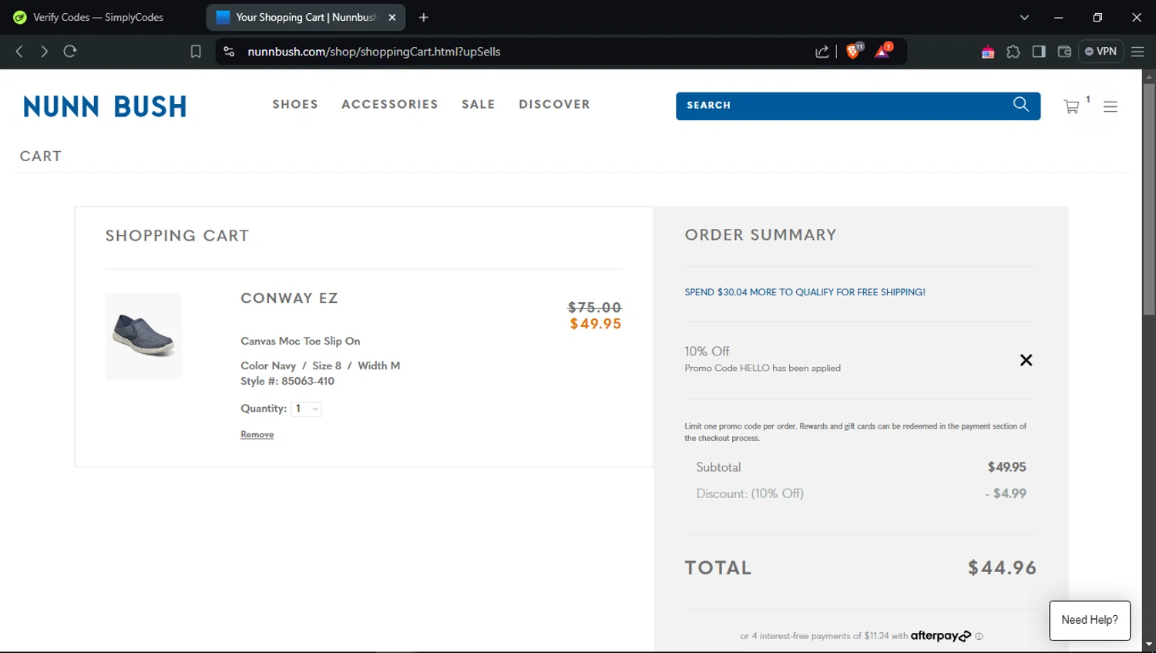The height and width of the screenshot is (653, 1156).
Task: Click the Conway EZ shoe thumbnail
Action: (x=143, y=335)
